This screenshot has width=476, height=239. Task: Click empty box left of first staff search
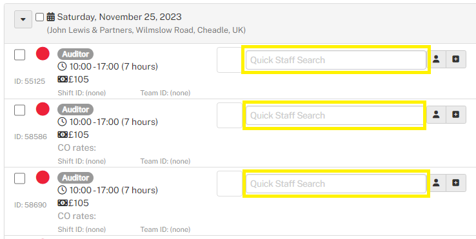230,60
